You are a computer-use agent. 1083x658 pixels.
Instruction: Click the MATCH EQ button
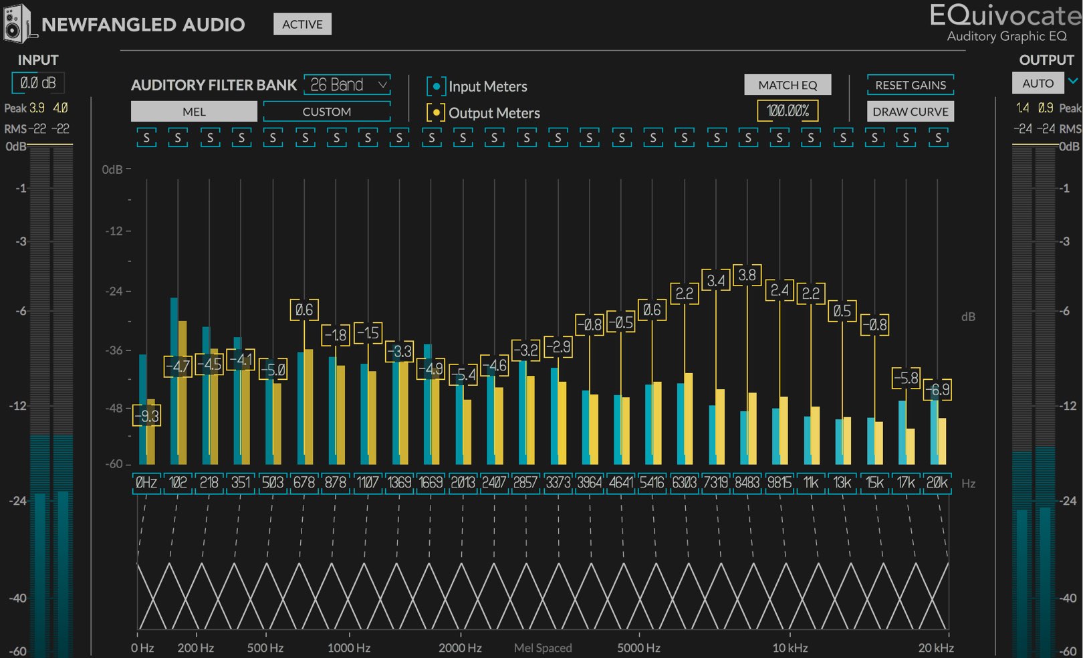788,85
